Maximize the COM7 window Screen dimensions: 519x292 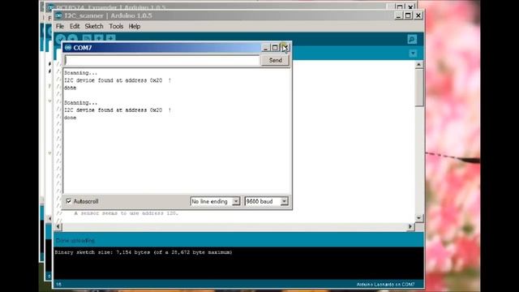[275, 48]
